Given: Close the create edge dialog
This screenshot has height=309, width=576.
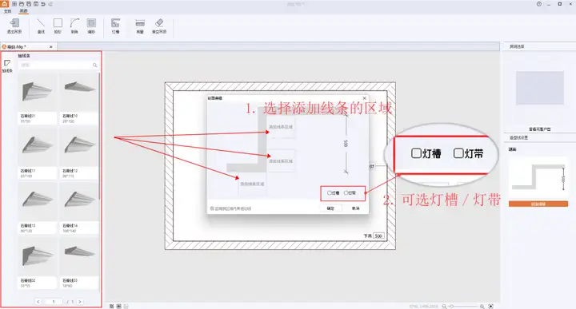Looking at the screenshot, I should coord(365,98).
